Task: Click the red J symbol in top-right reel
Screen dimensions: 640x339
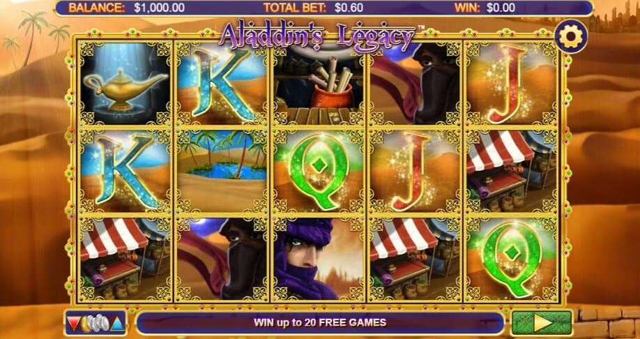Action: coord(512,82)
